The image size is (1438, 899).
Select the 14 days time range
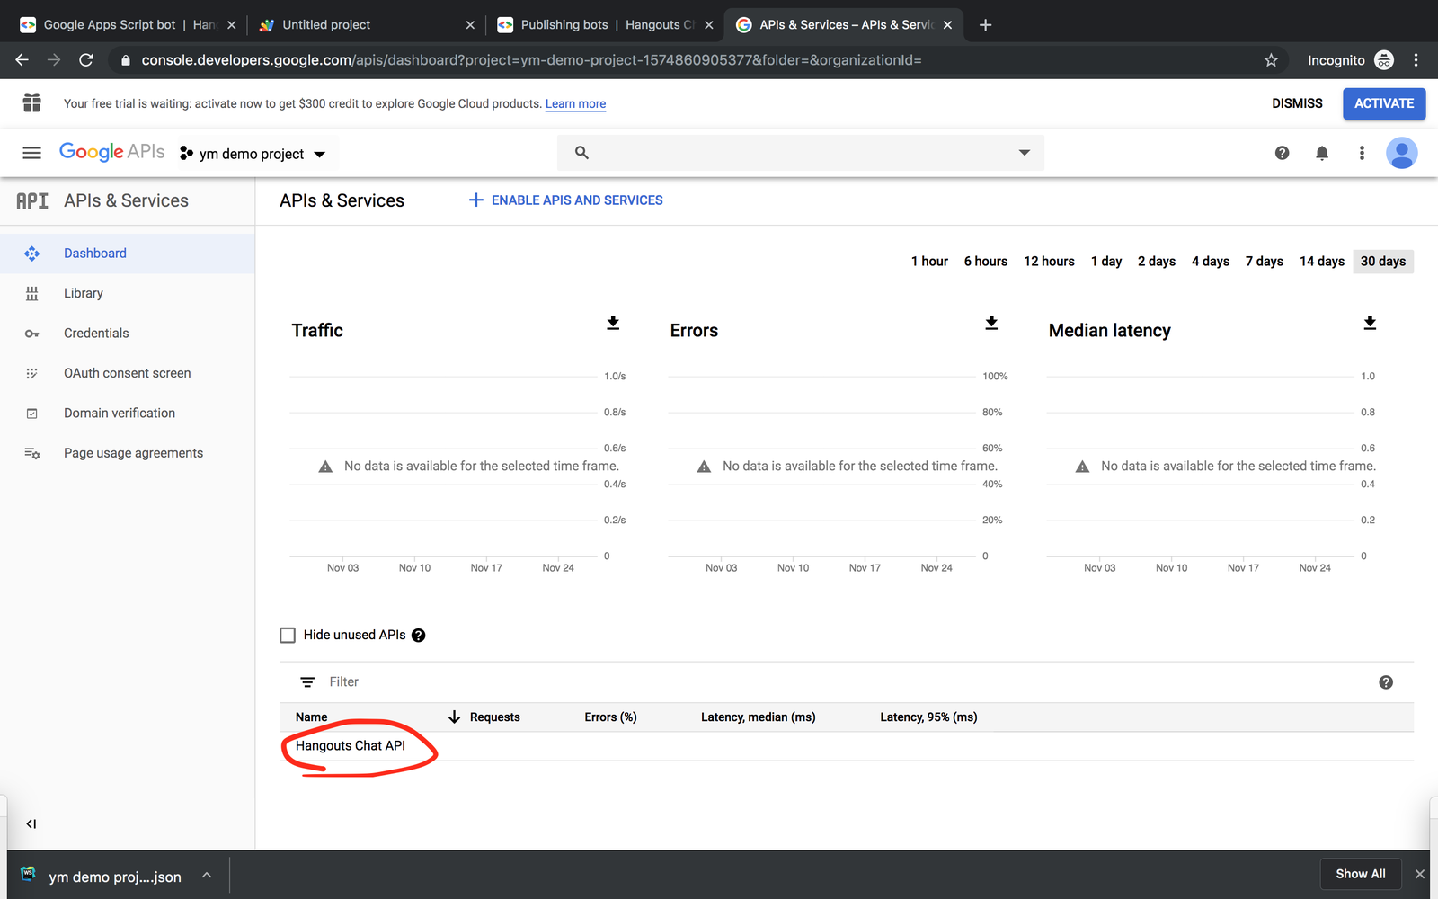tap(1322, 262)
